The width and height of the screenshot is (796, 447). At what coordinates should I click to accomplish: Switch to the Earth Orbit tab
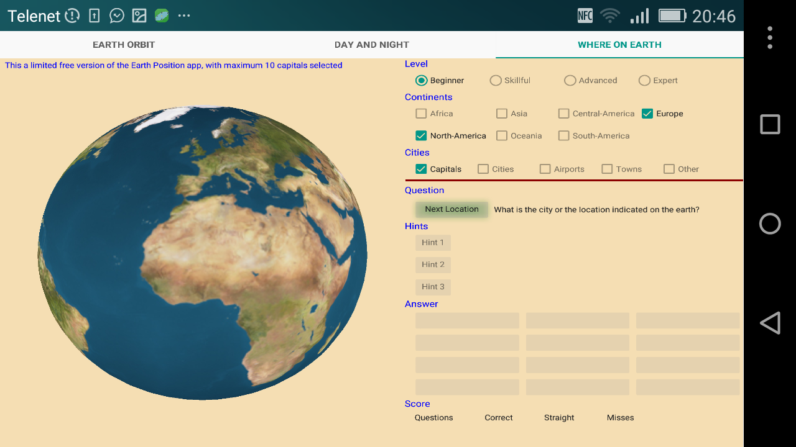click(124, 45)
